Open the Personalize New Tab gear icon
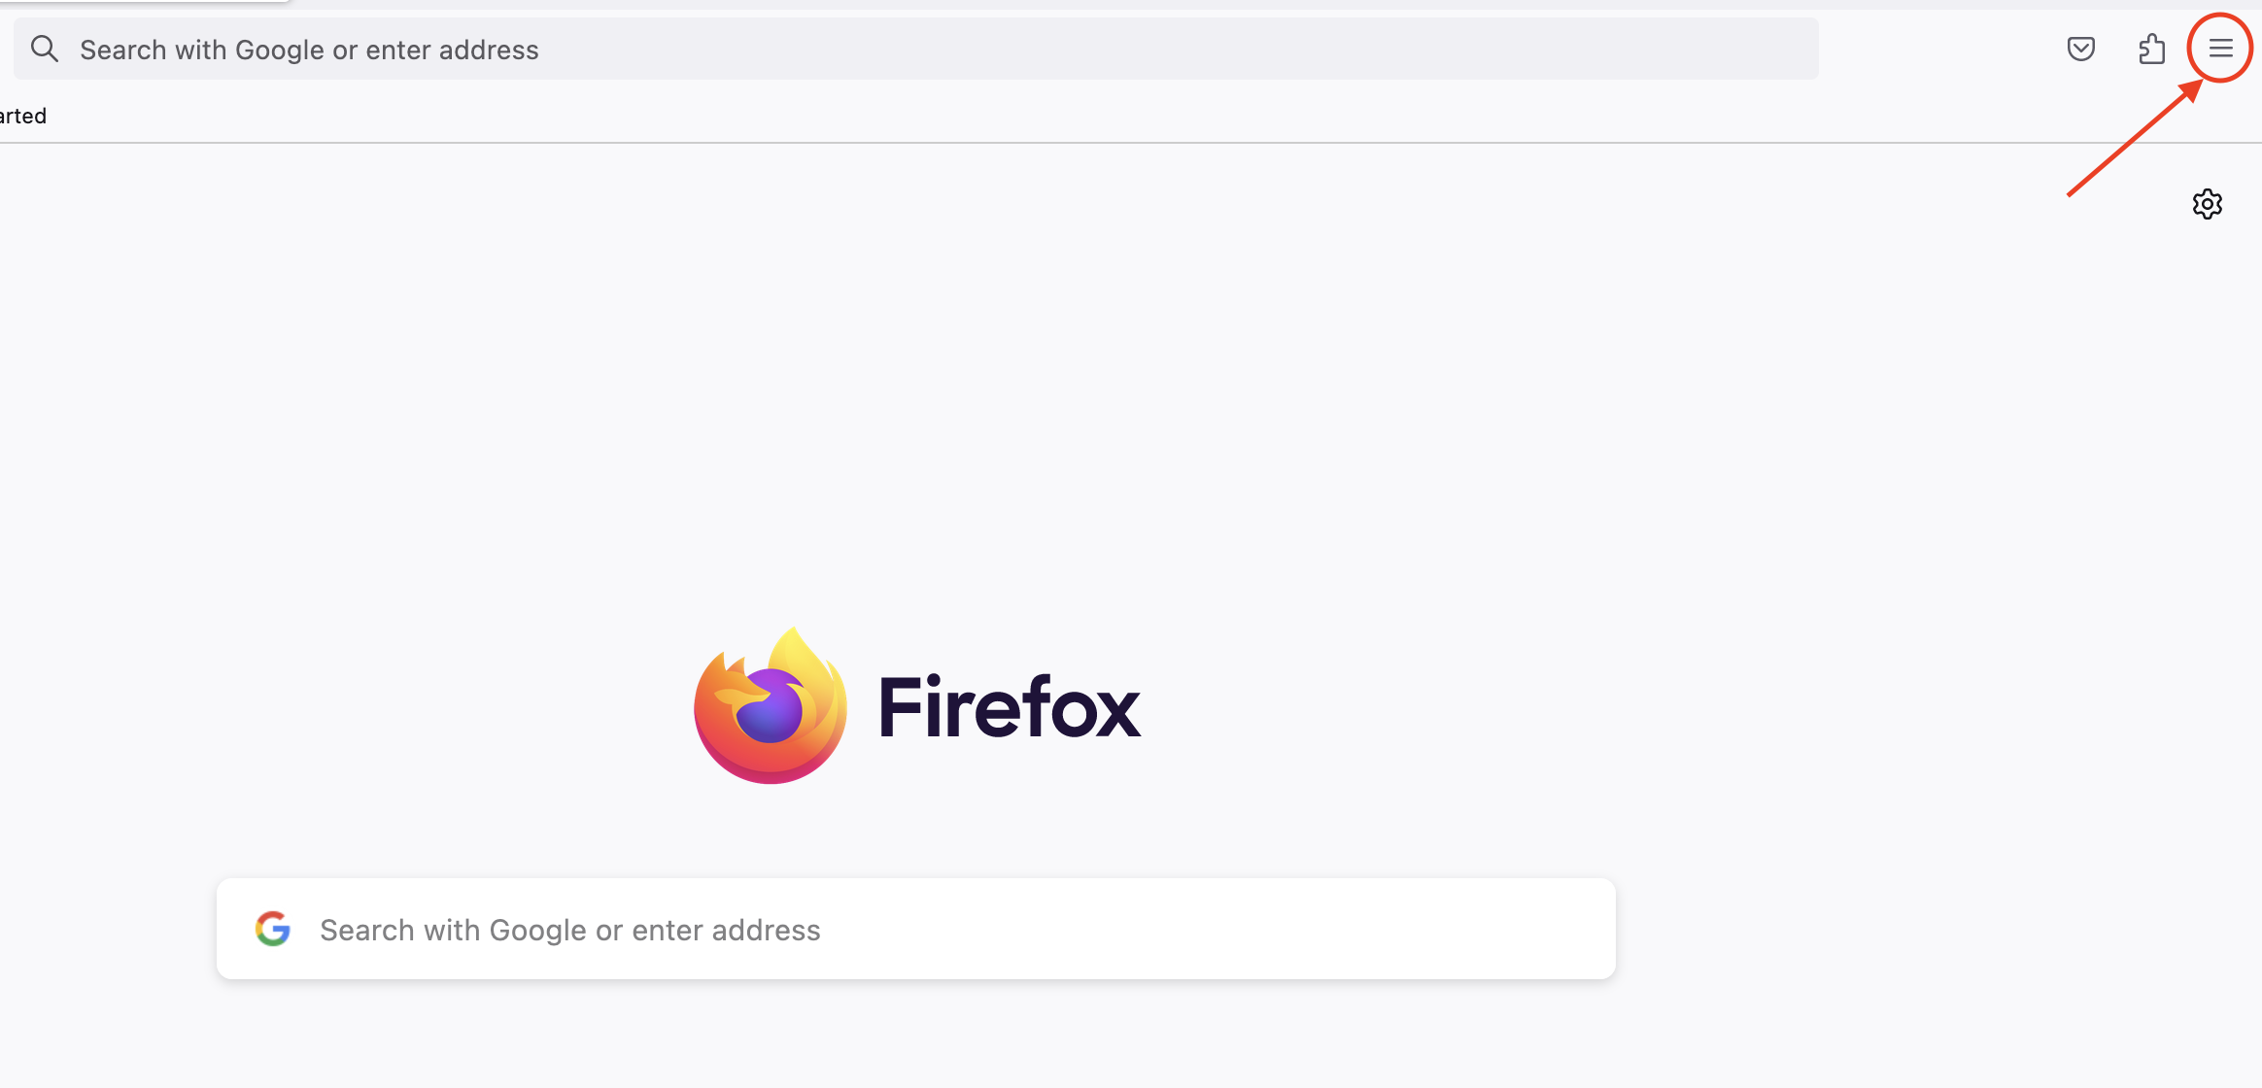The width and height of the screenshot is (2262, 1088). coord(2207,204)
